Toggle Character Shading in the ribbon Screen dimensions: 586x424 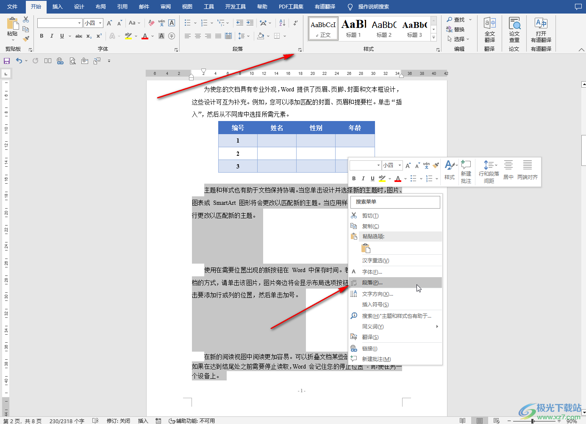(161, 36)
